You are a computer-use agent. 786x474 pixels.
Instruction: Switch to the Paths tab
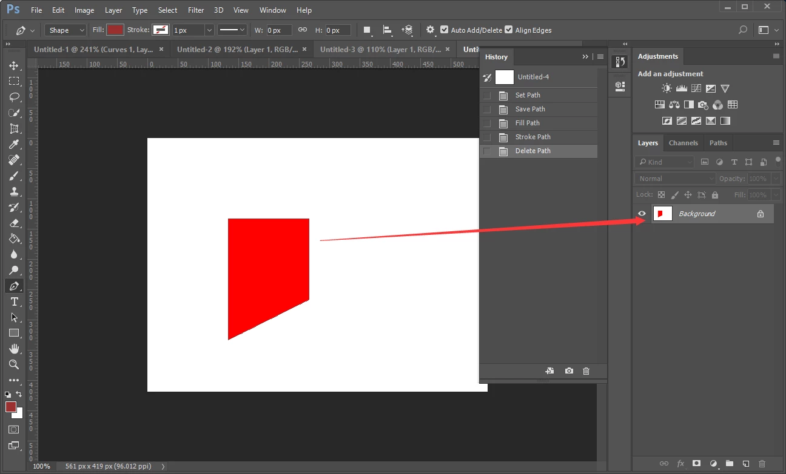tap(718, 143)
